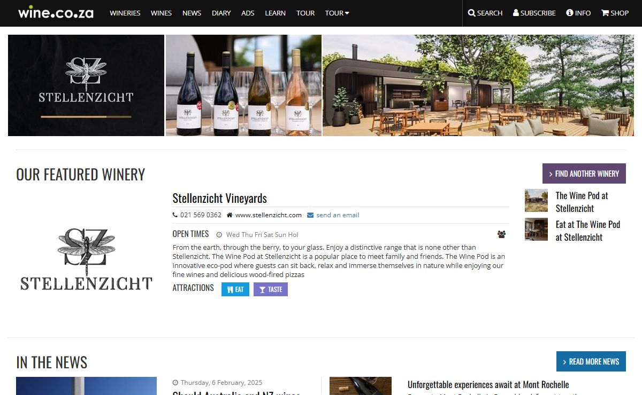
Task: Click the Find Another Winery button
Action: 584,173
